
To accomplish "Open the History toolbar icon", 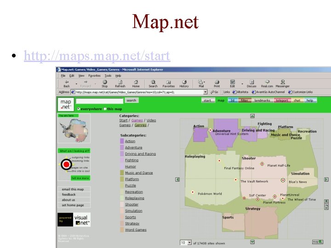I will [x=184, y=84].
